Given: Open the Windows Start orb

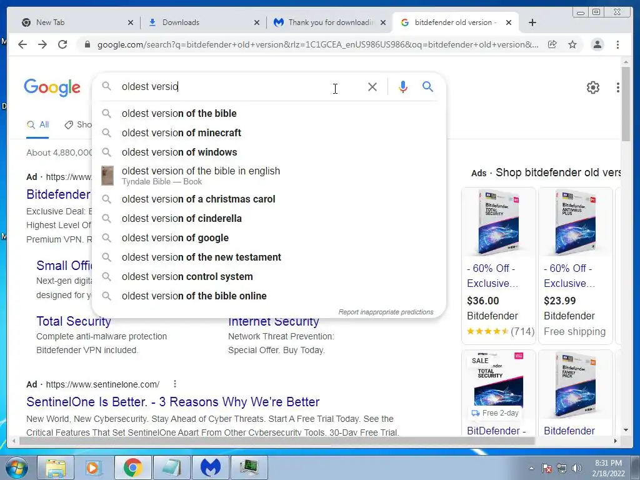Looking at the screenshot, I should pos(16,467).
